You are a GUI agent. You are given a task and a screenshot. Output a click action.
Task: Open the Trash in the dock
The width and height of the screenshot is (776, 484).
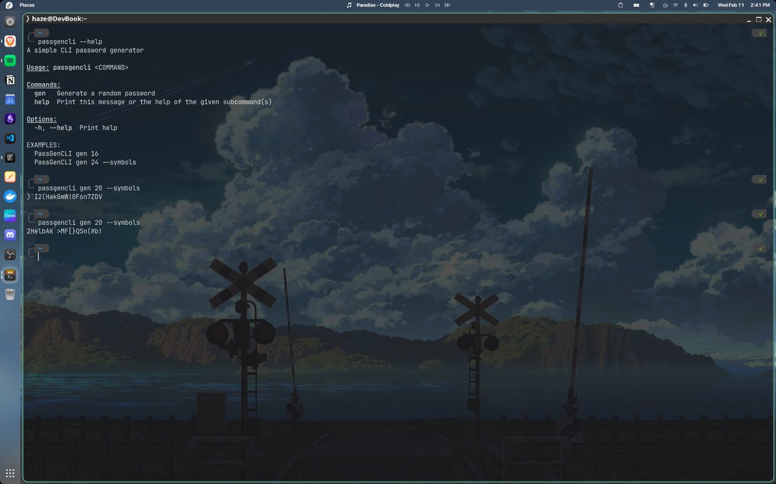[x=10, y=295]
